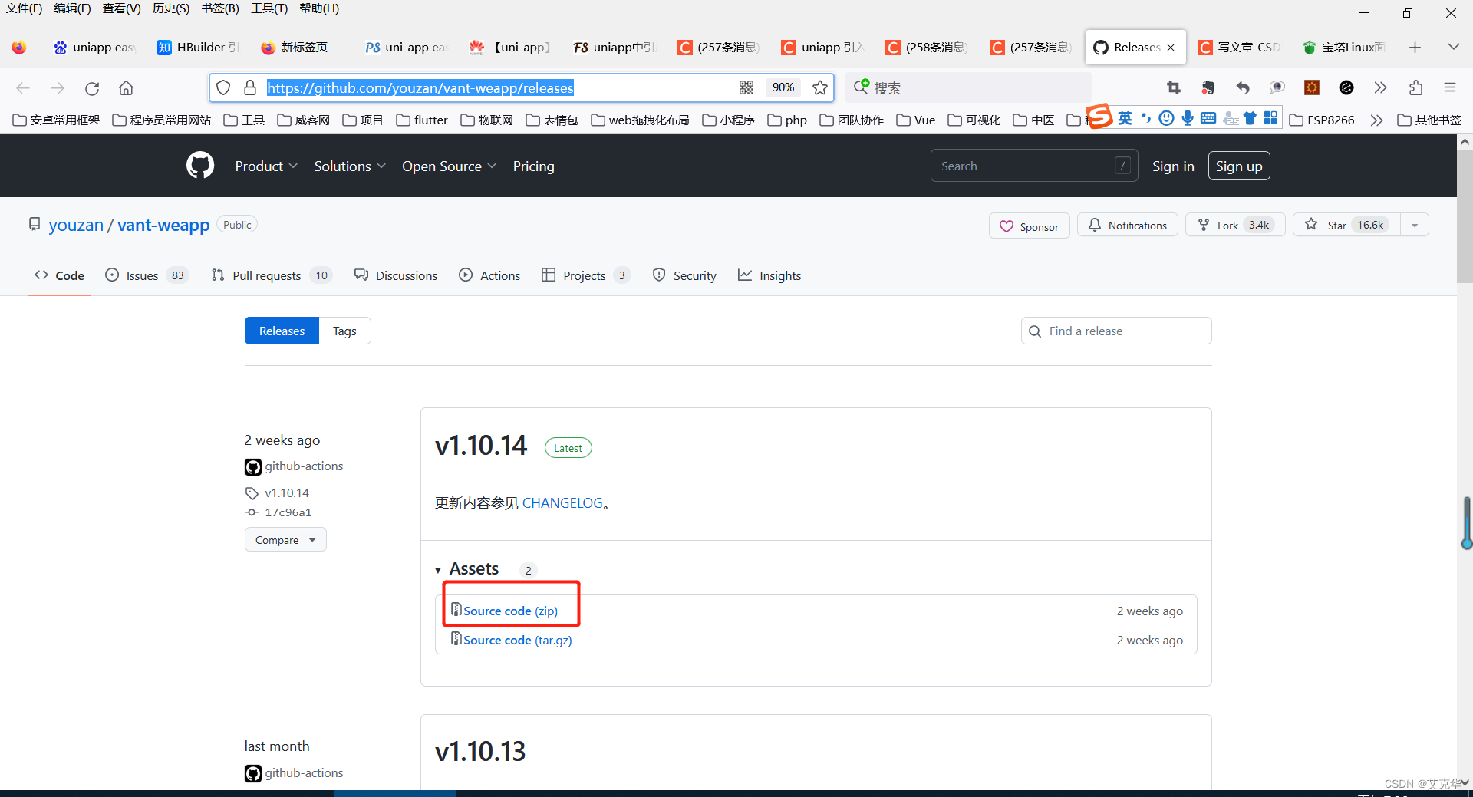Click the Sogou input method S icon

click(x=1099, y=117)
